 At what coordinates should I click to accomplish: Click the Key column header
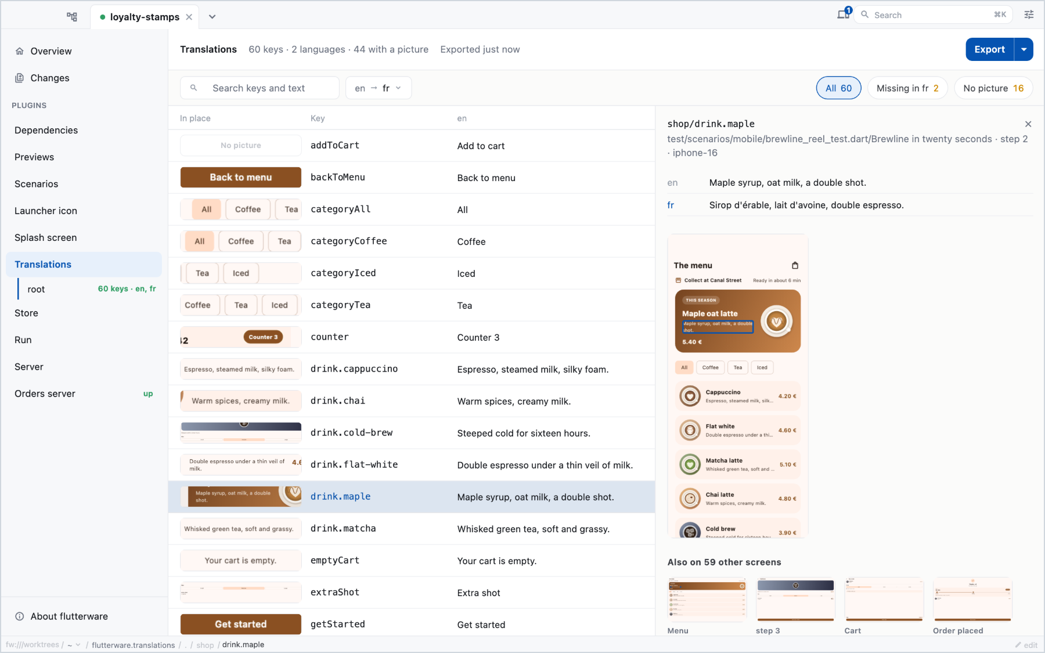tap(318, 118)
